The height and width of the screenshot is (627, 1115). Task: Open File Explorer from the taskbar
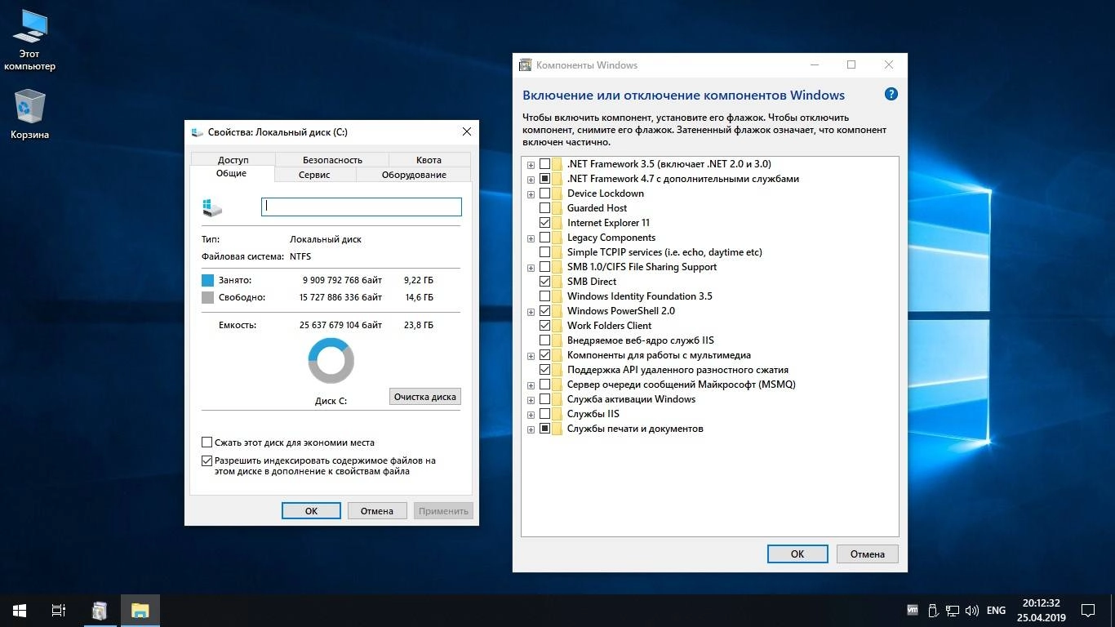pyautogui.click(x=140, y=610)
